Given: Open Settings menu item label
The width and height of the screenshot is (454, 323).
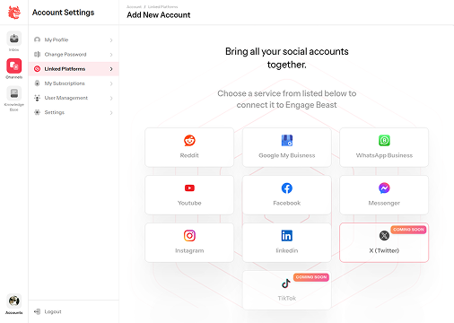Looking at the screenshot, I should (x=55, y=112).
